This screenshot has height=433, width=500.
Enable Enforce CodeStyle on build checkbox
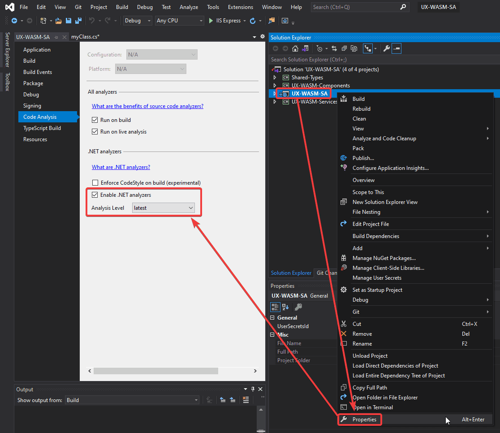coord(95,183)
